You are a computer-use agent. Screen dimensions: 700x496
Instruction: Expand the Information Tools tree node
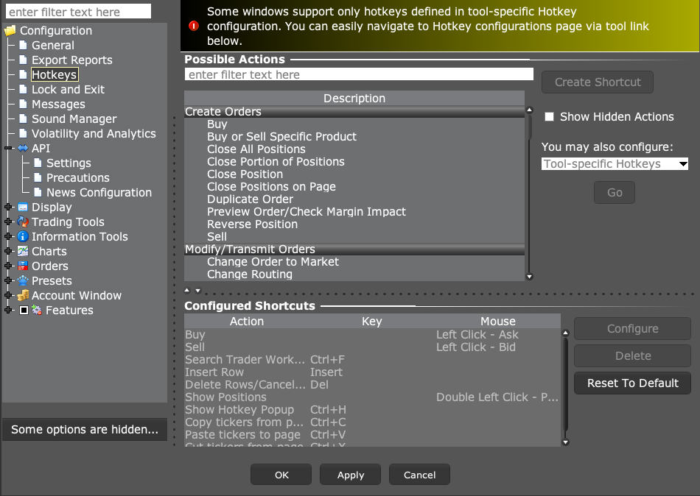click(x=8, y=236)
